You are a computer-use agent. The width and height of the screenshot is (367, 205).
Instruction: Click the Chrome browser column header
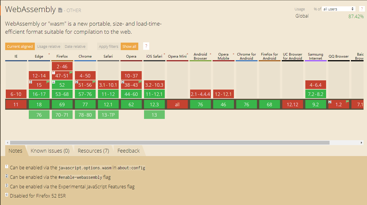[85, 56]
